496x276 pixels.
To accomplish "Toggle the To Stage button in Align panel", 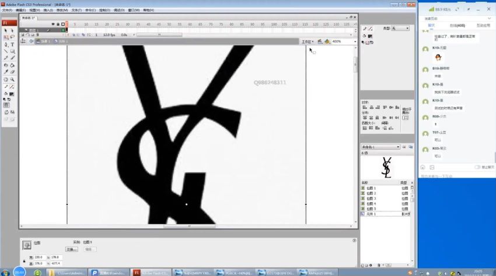I will pyautogui.click(x=406, y=118).
